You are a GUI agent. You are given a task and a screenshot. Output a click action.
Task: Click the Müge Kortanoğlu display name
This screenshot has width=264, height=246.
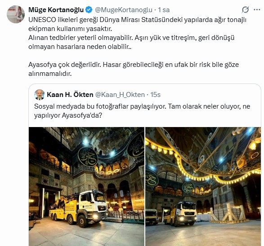(56, 10)
